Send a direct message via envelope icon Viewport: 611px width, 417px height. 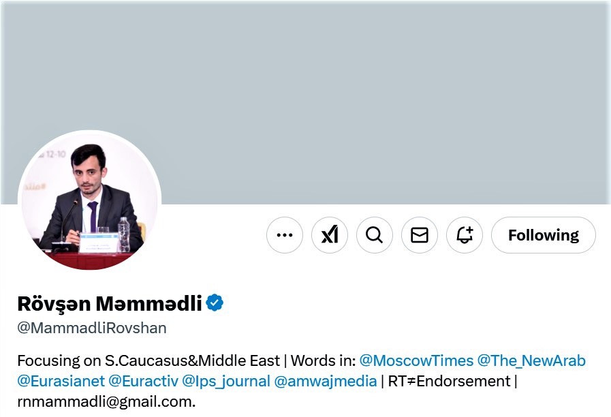click(x=420, y=235)
